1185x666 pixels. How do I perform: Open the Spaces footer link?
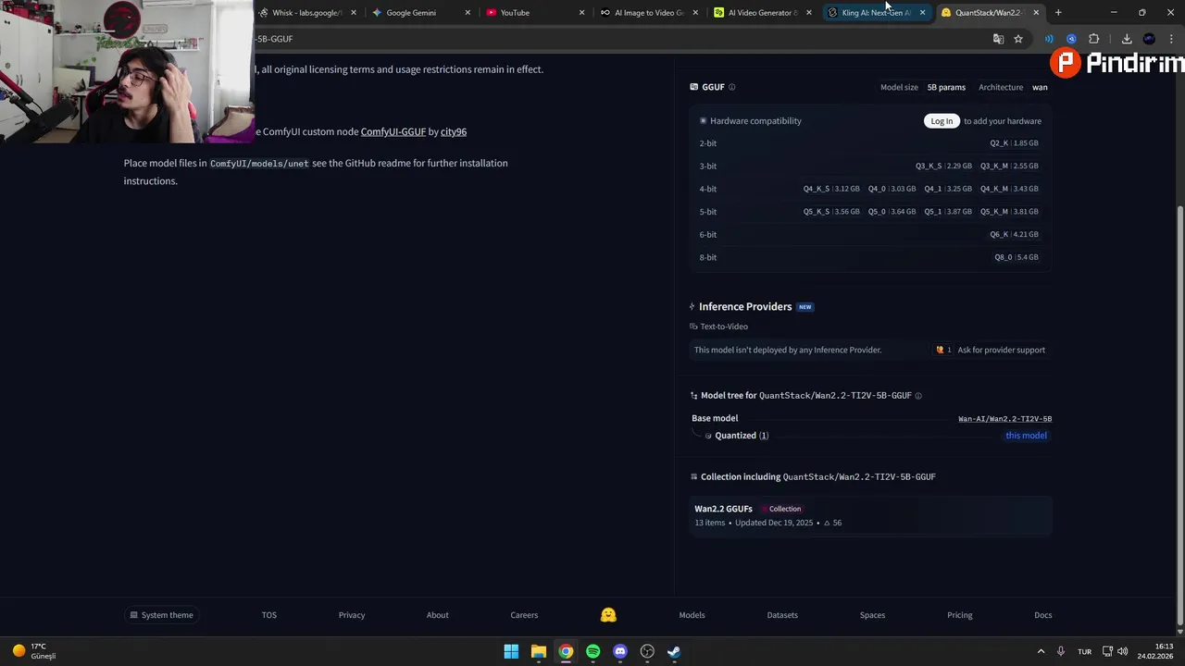pos(872,615)
